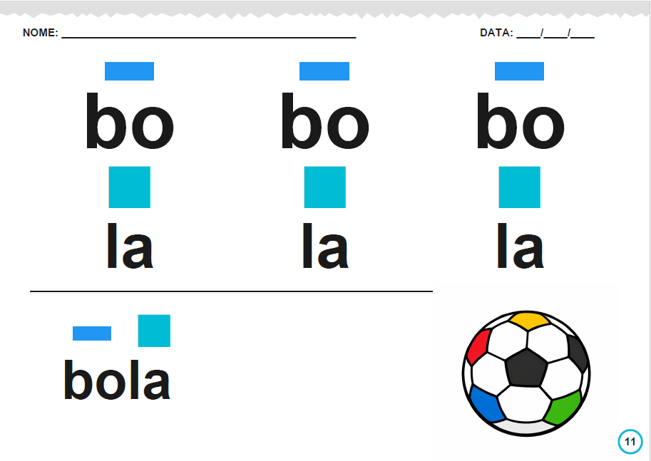The width and height of the screenshot is (651, 461).
Task: Click the word 'bola'
Action: point(117,380)
